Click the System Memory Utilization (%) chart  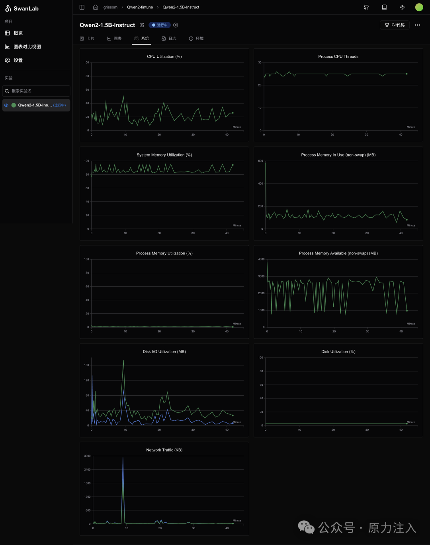164,193
